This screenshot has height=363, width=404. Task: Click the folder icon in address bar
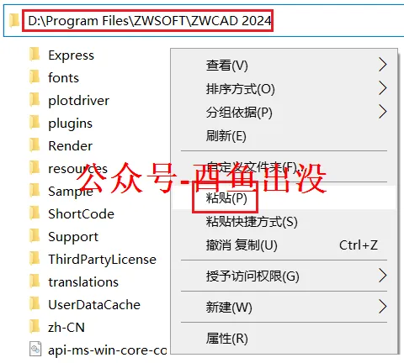(13, 21)
